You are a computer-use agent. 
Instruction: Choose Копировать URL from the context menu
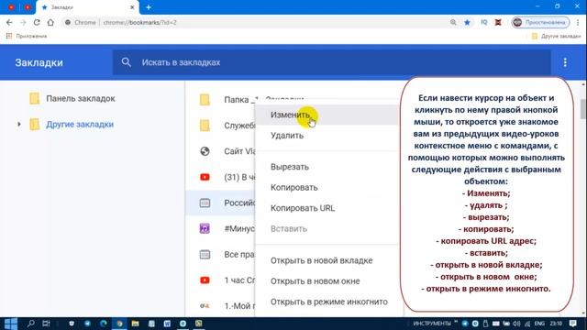[327, 208]
